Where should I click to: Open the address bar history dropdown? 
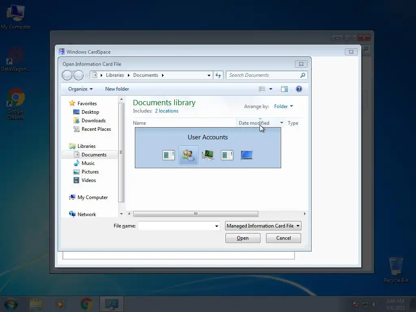[x=209, y=75]
